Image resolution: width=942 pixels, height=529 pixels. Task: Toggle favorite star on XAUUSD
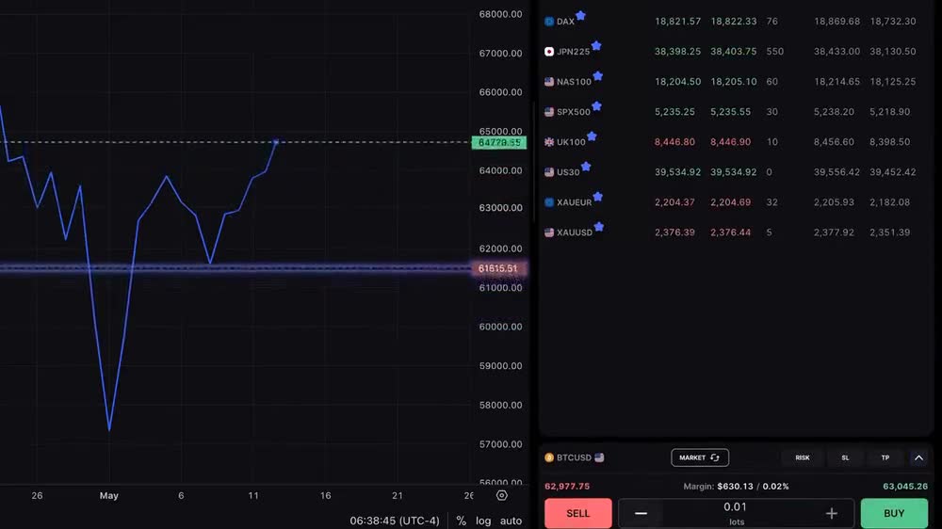tap(599, 226)
